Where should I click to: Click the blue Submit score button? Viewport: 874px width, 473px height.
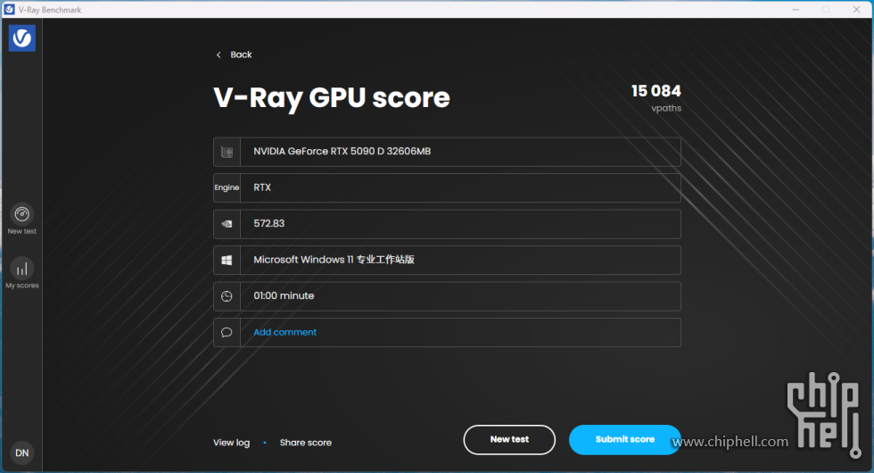click(625, 439)
